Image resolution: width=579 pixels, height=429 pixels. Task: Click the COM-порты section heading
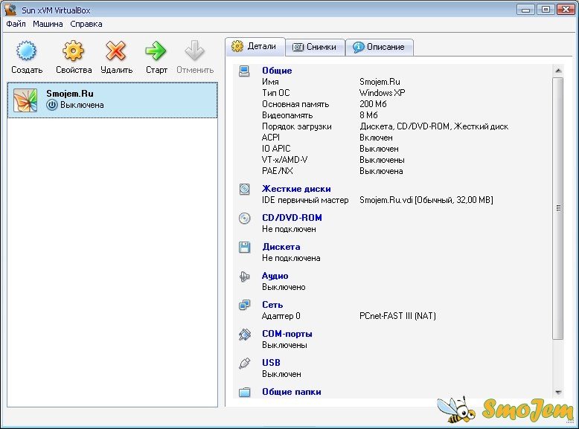[287, 334]
